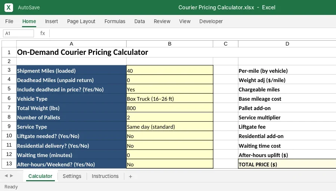Click into the formula bar field

point(193,34)
